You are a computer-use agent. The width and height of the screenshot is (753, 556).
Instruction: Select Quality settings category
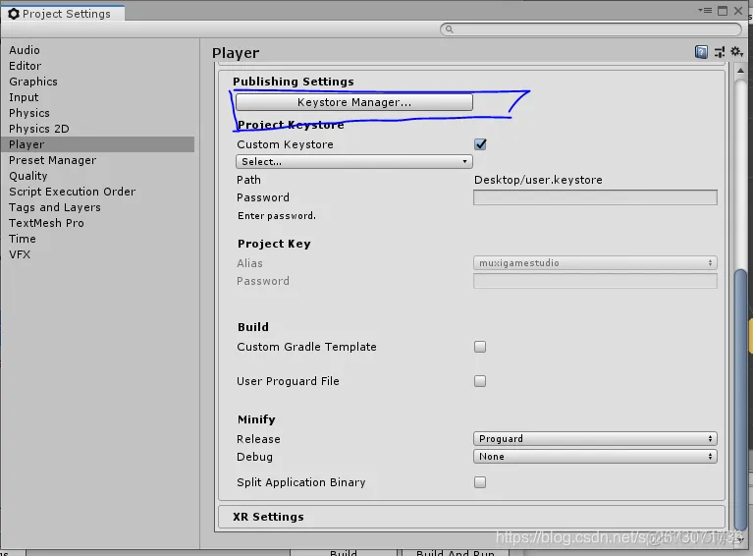click(28, 176)
